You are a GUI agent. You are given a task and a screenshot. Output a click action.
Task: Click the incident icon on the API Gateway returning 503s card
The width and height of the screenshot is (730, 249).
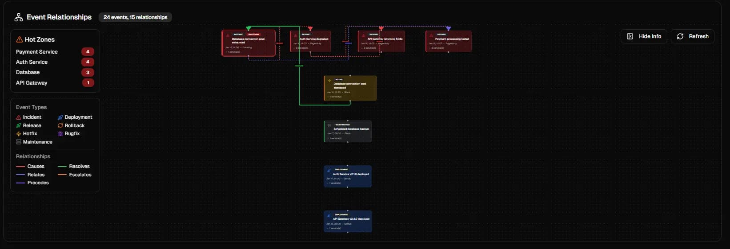(363, 35)
